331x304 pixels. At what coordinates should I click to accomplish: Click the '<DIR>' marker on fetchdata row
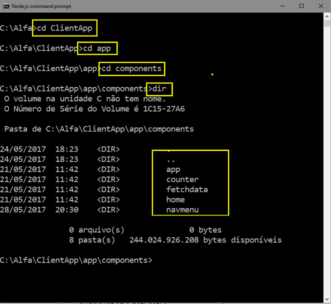pos(108,189)
